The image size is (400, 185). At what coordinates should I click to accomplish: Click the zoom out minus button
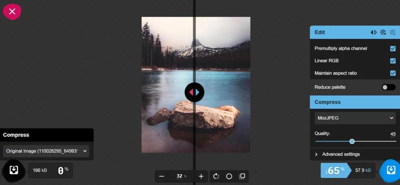[161, 176]
